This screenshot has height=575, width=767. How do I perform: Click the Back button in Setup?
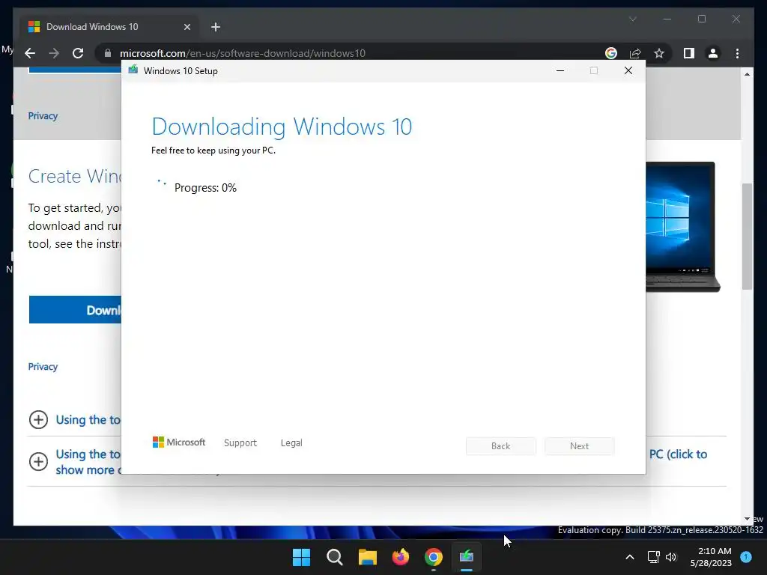(x=501, y=446)
